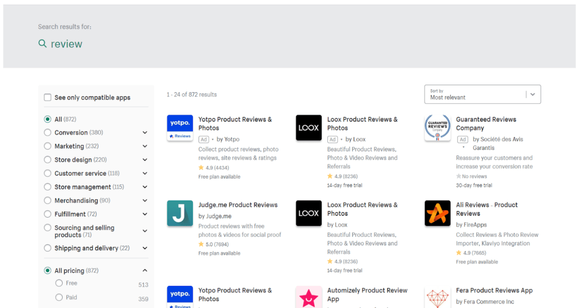Expand the Store design chevron
Screen dimensions: 579x308
(x=145, y=160)
